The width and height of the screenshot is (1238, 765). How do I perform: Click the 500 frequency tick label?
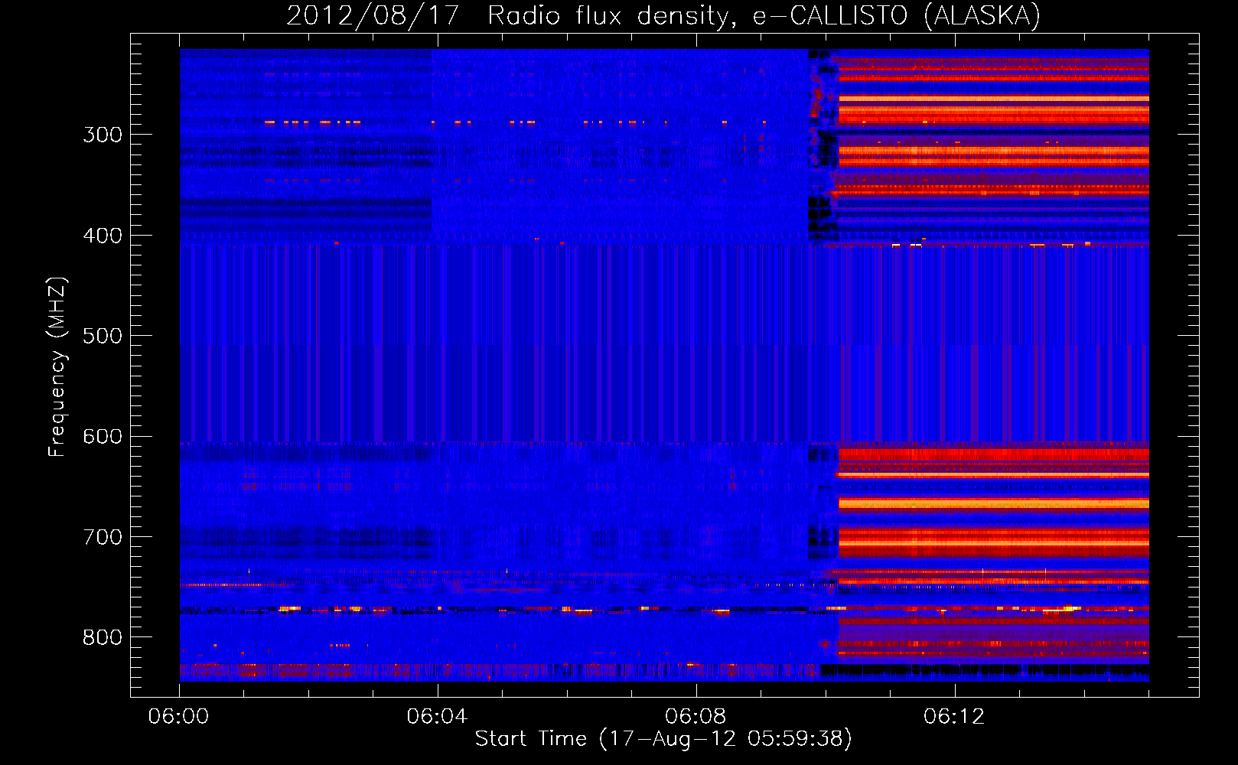(x=103, y=336)
